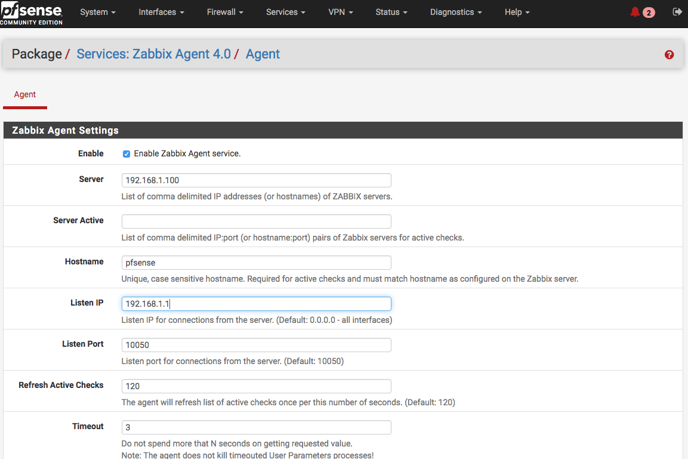
Task: Select the Agent tab
Action: (x=25, y=94)
